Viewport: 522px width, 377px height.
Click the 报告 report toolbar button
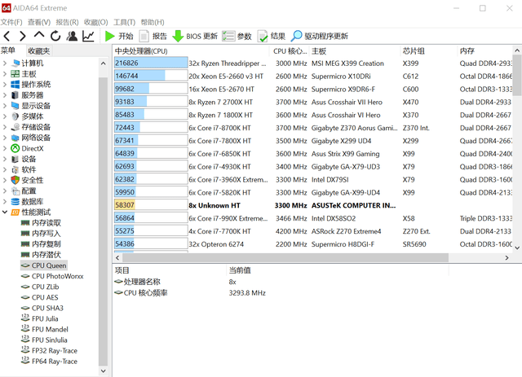tap(153, 36)
